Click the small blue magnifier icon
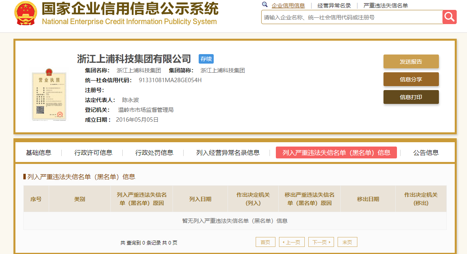The width and height of the screenshot is (467, 254). (264, 4)
